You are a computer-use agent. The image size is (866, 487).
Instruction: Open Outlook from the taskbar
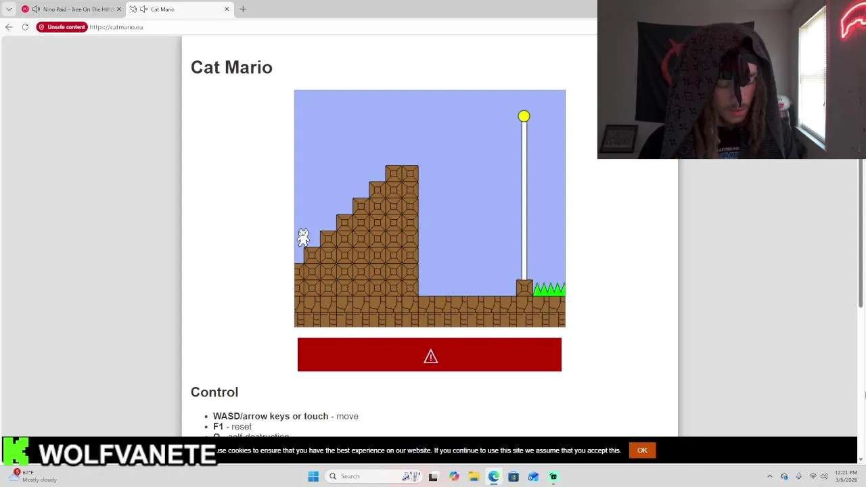[533, 476]
